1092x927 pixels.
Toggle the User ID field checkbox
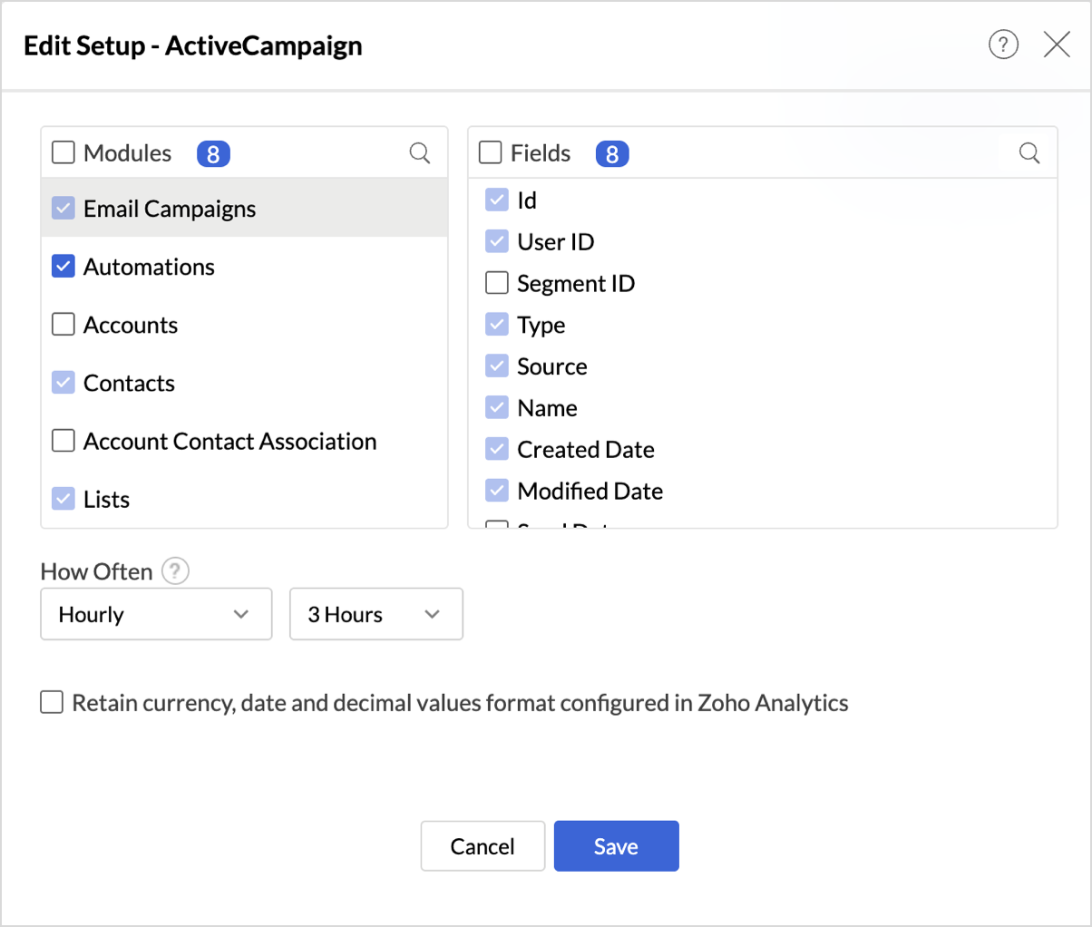pos(497,241)
